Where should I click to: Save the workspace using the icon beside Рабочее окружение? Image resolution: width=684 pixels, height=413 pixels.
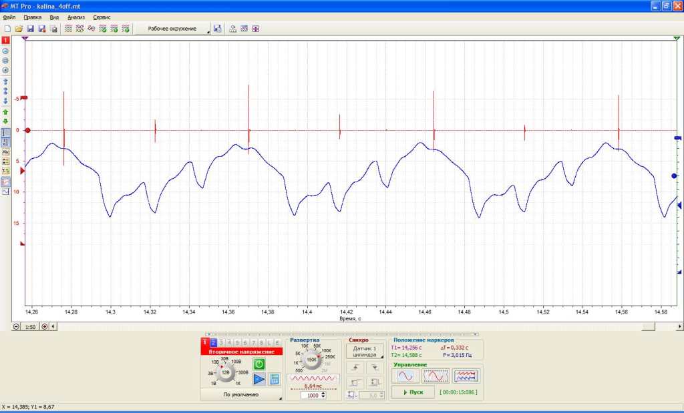coord(217,29)
